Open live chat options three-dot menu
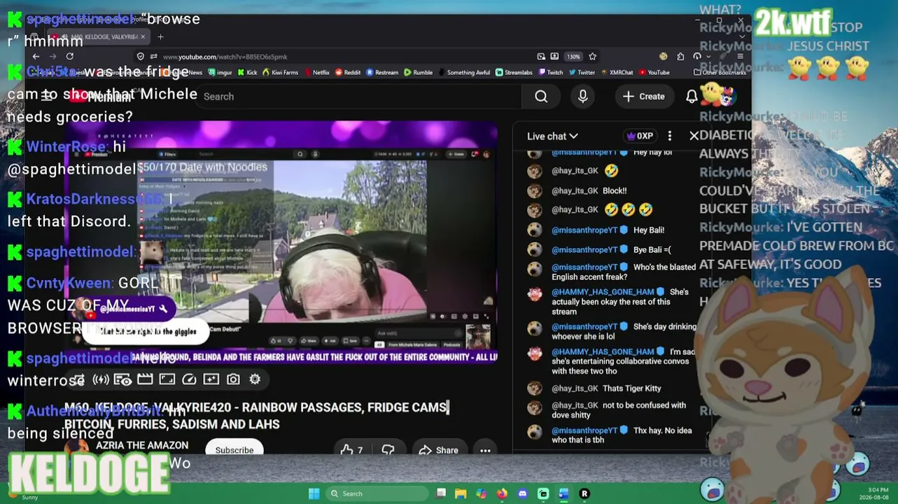 tap(670, 136)
